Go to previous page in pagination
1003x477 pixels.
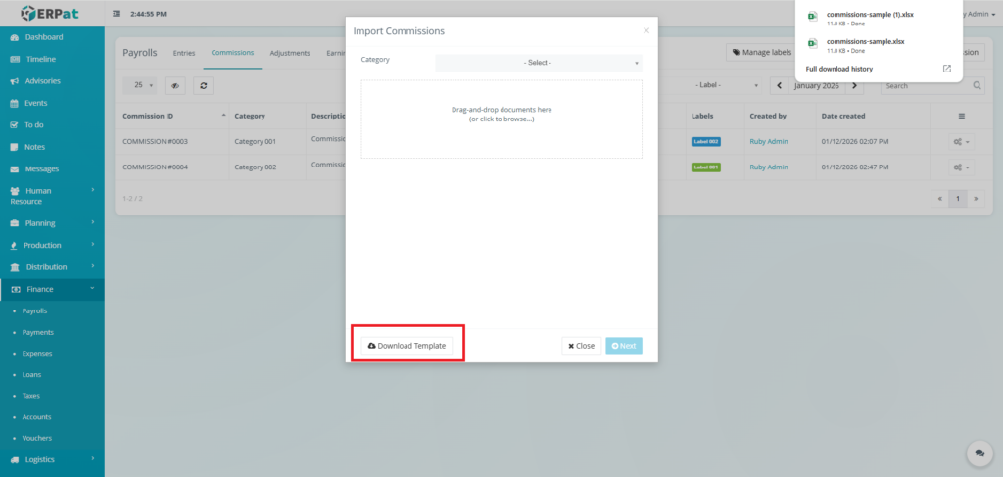pos(939,199)
